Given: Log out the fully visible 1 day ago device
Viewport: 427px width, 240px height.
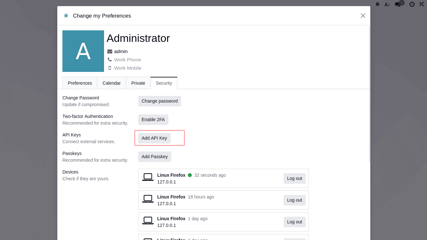Looking at the screenshot, I should tap(294, 222).
